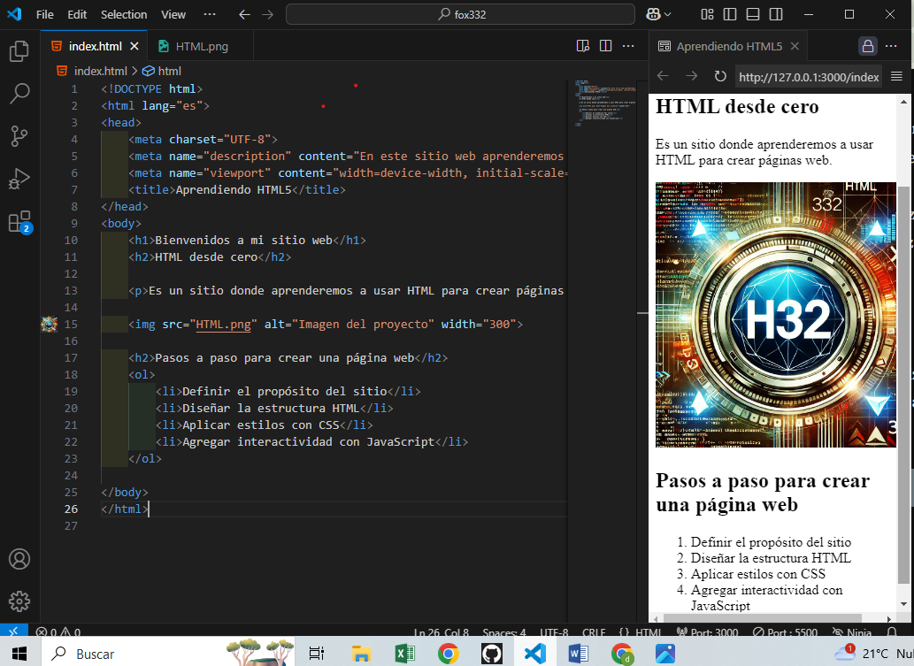Change the CRLF end-of-line setting
The width and height of the screenshot is (914, 666).
[x=594, y=632]
